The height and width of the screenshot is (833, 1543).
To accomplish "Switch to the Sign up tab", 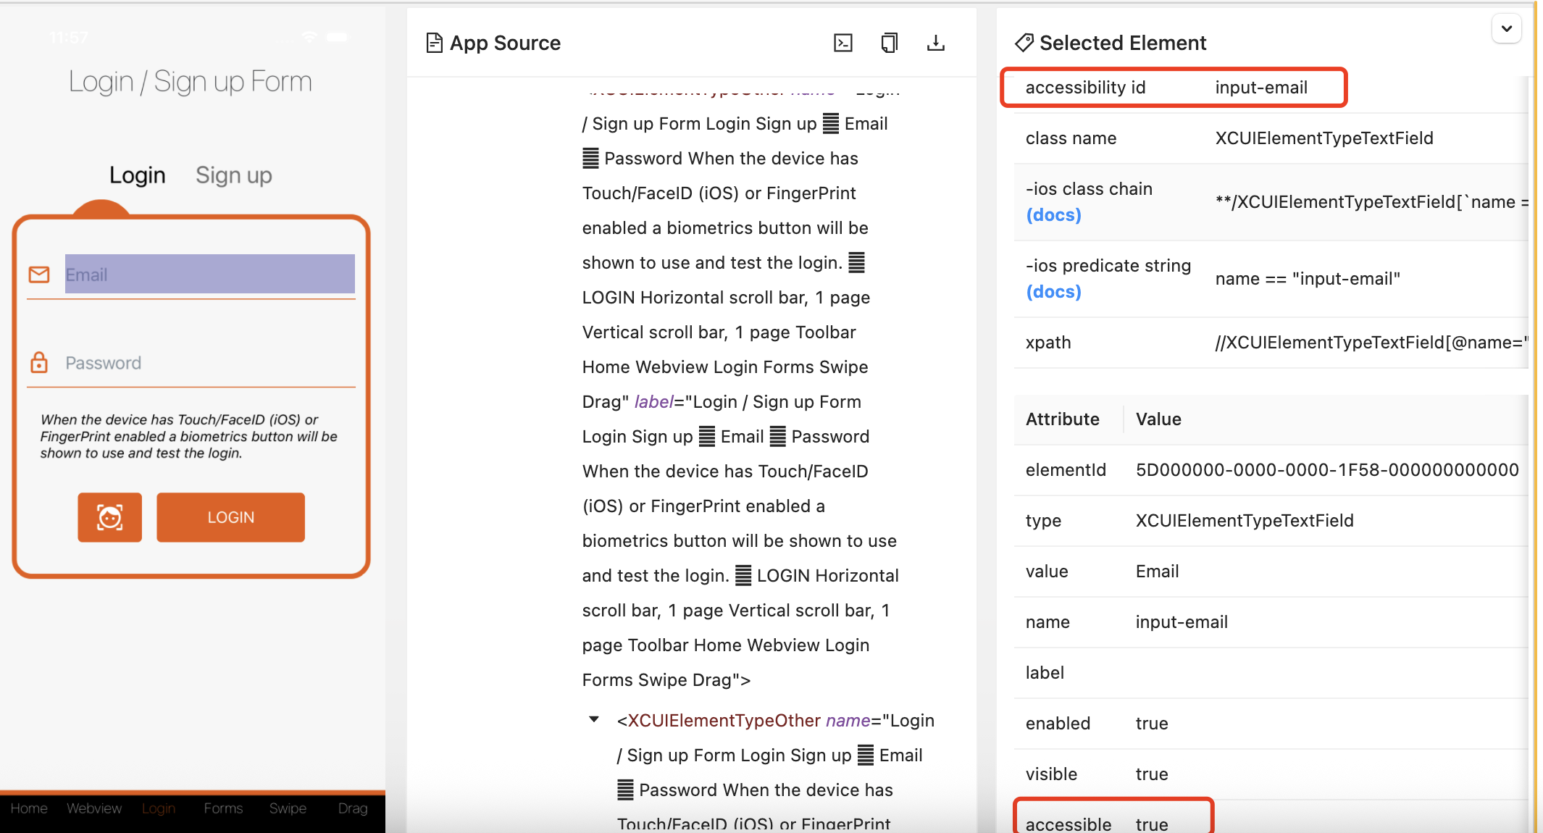I will pos(233,175).
